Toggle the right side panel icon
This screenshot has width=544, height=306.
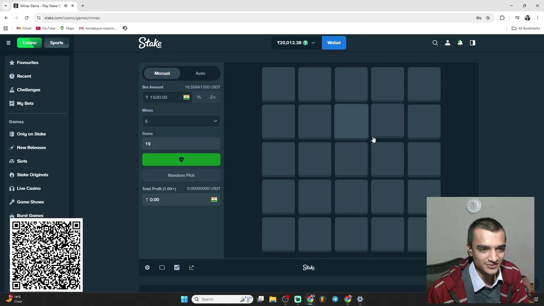(472, 42)
